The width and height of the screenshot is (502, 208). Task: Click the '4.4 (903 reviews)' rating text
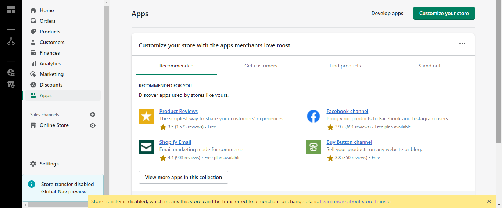(184, 158)
